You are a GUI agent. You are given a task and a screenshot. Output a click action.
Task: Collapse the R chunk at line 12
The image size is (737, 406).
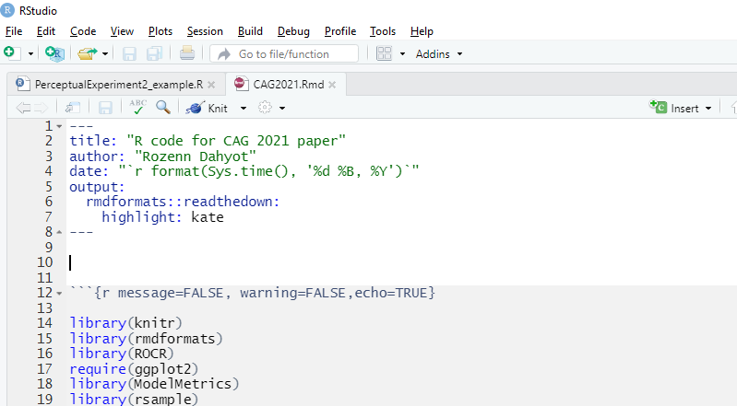[x=59, y=294]
